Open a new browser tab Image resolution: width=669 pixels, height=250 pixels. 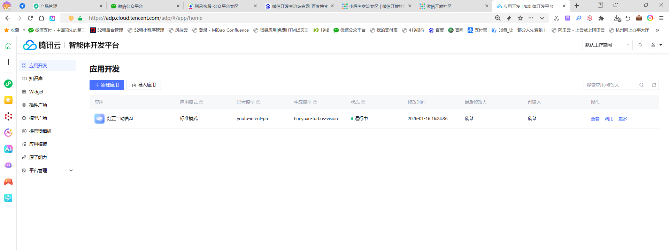(x=577, y=6)
